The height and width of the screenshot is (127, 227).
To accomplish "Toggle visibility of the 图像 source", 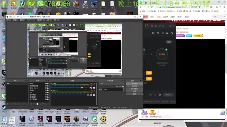I will [46, 84].
